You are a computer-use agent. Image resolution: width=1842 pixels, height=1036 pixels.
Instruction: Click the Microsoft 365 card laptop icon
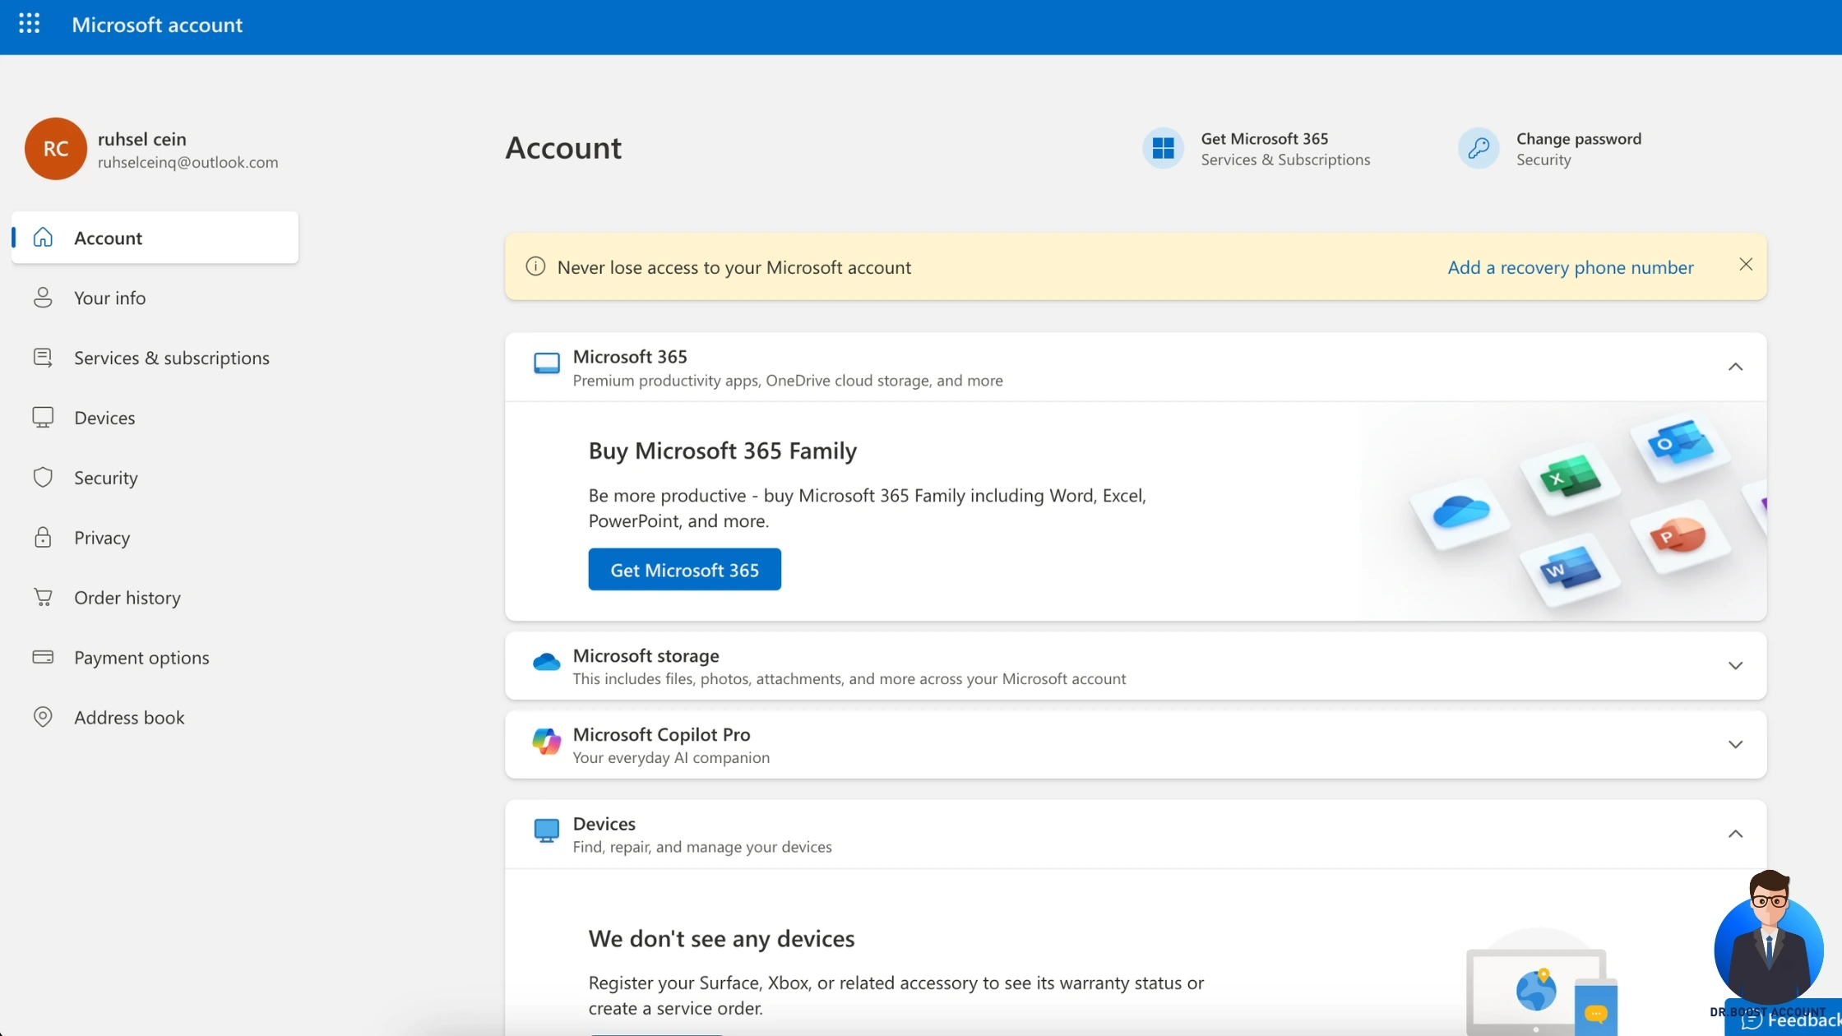coord(547,363)
